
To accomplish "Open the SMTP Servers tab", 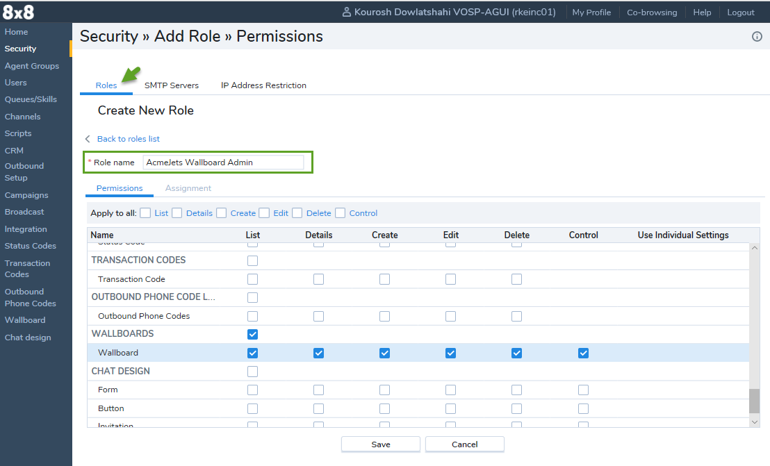I will coord(172,85).
